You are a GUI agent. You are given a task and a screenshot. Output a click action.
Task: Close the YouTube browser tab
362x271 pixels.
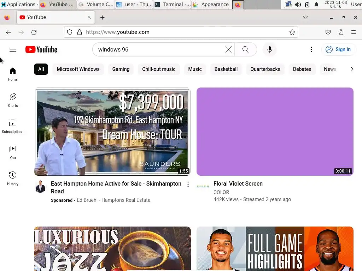click(89, 17)
